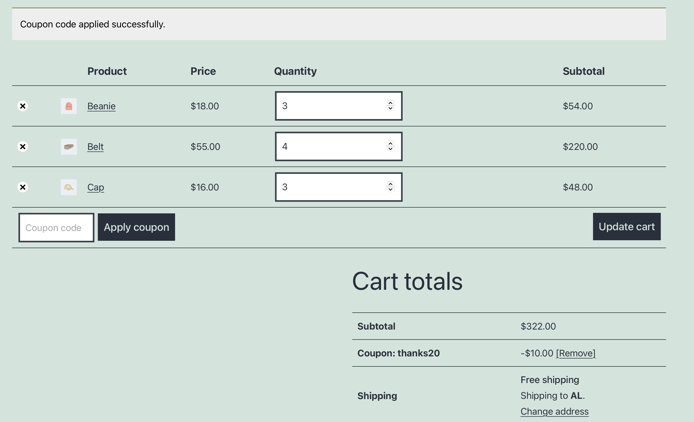Open the Change address option

pos(554,411)
